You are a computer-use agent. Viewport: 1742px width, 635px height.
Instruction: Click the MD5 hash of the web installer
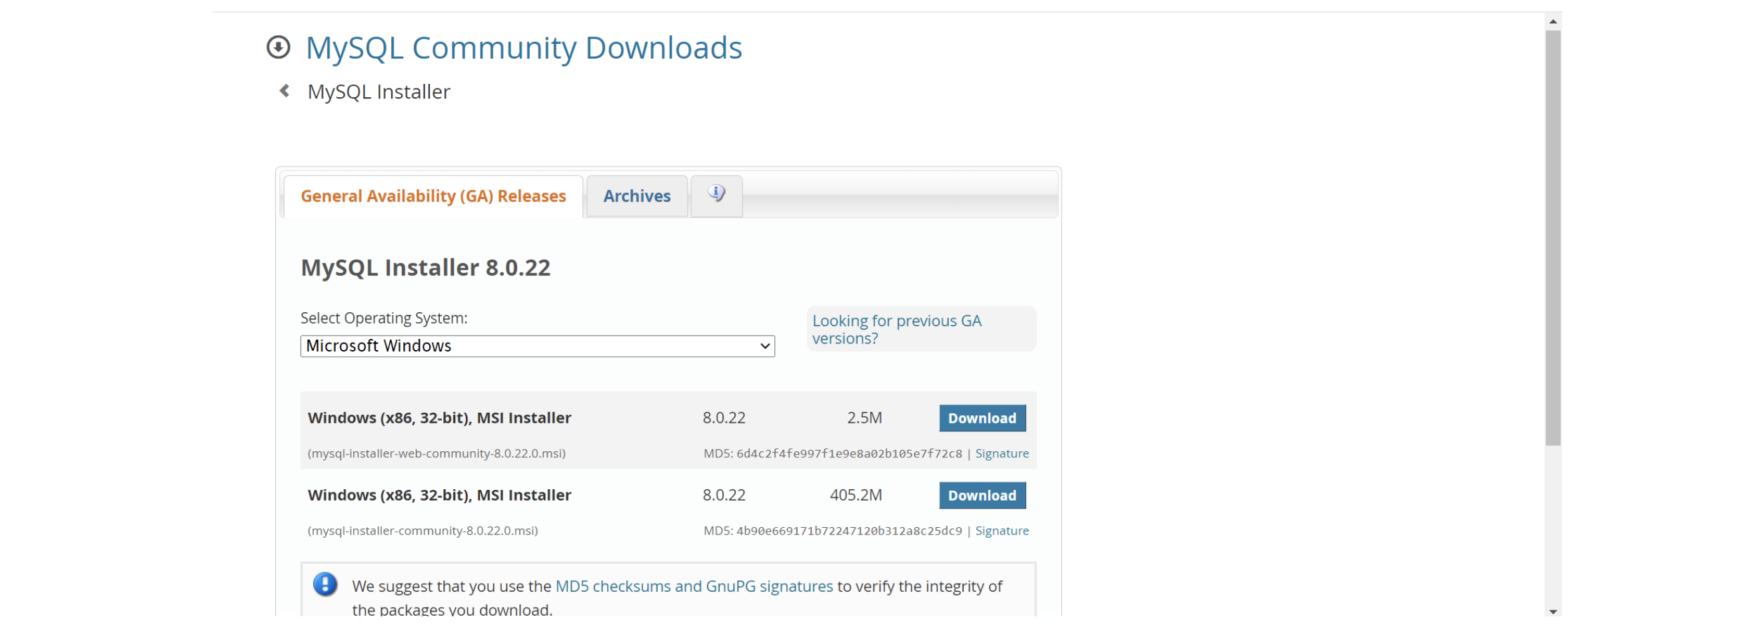(849, 453)
